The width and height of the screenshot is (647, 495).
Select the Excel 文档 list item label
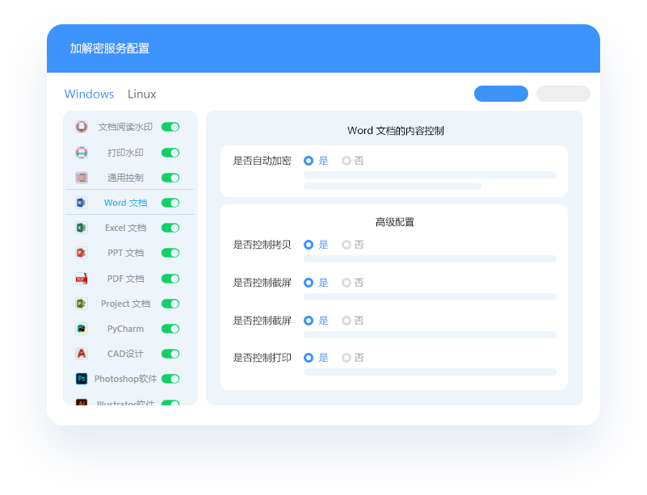click(125, 229)
